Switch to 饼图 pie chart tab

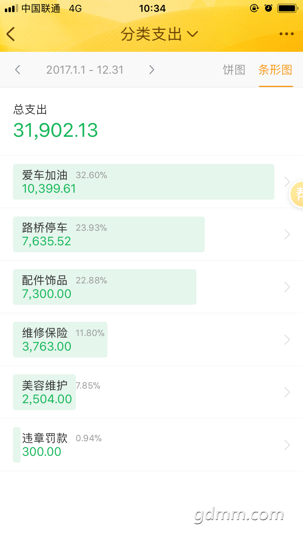(234, 70)
